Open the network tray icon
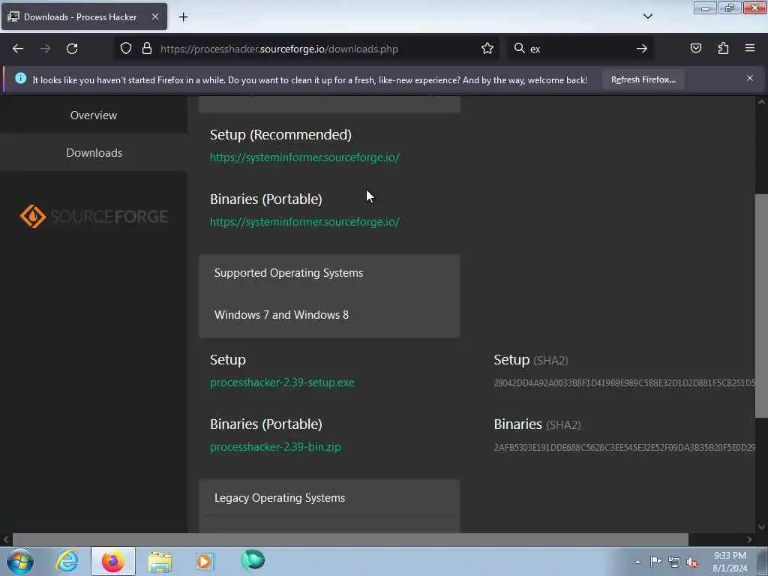768x576 pixels. 674,562
